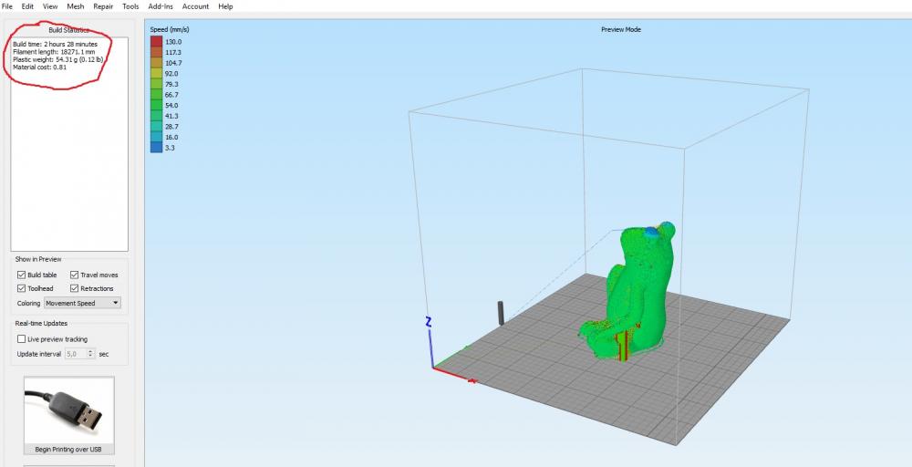This screenshot has height=467, width=912.
Task: Open the File menu
Action: coord(8,6)
